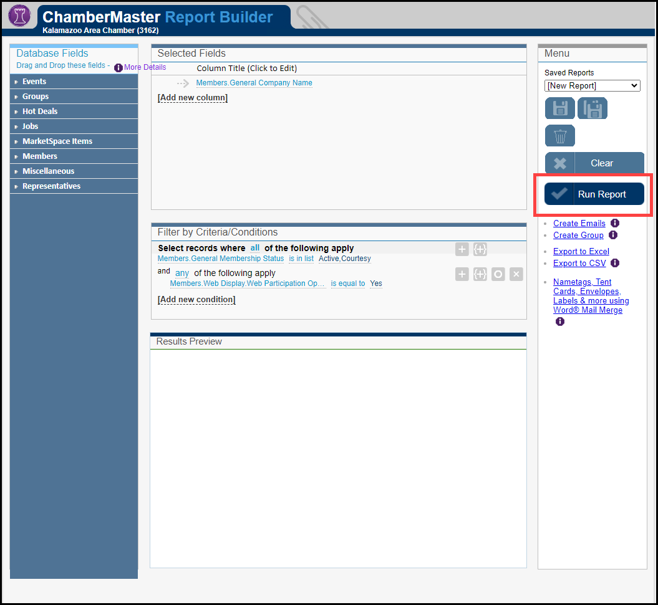Expand the Representatives field category
Viewport: 658px width, 605px height.
(x=51, y=186)
